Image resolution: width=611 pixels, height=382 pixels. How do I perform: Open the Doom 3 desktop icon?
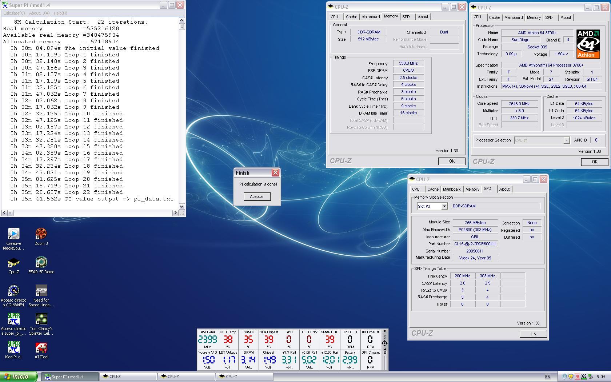click(41, 234)
